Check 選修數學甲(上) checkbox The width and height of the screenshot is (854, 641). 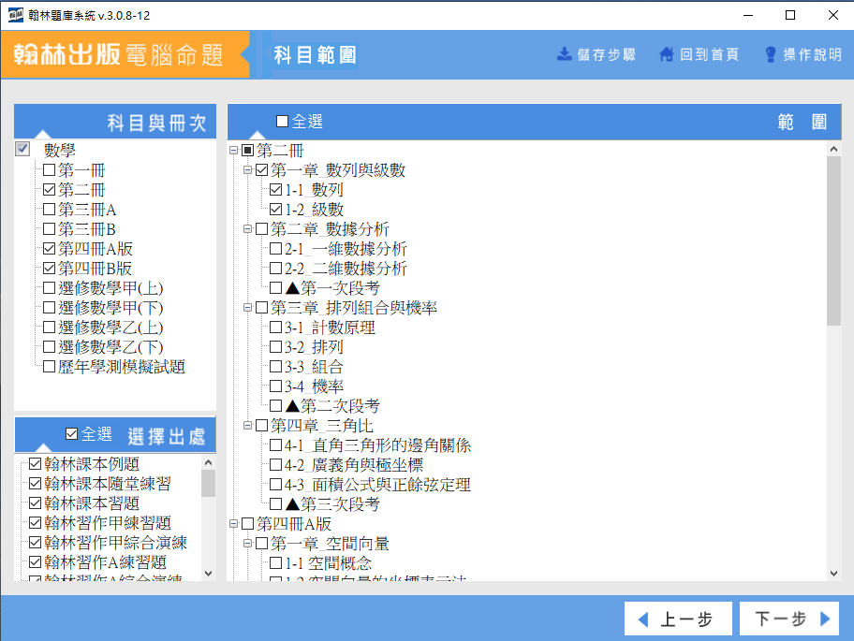pos(49,287)
